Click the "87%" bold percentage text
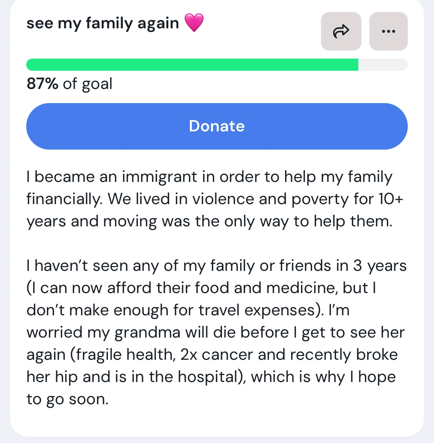The image size is (434, 443). pyautogui.click(x=42, y=84)
